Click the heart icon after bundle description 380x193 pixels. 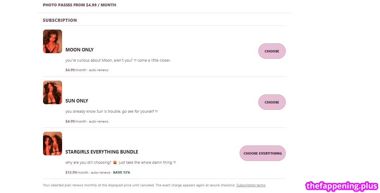(x=175, y=162)
